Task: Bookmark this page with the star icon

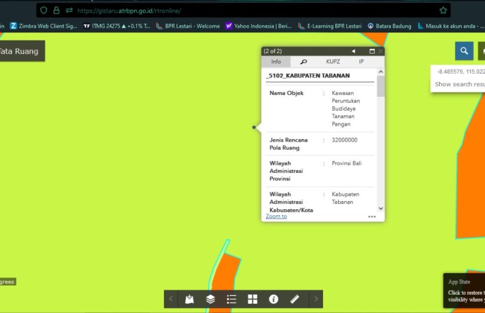Action: [443, 10]
